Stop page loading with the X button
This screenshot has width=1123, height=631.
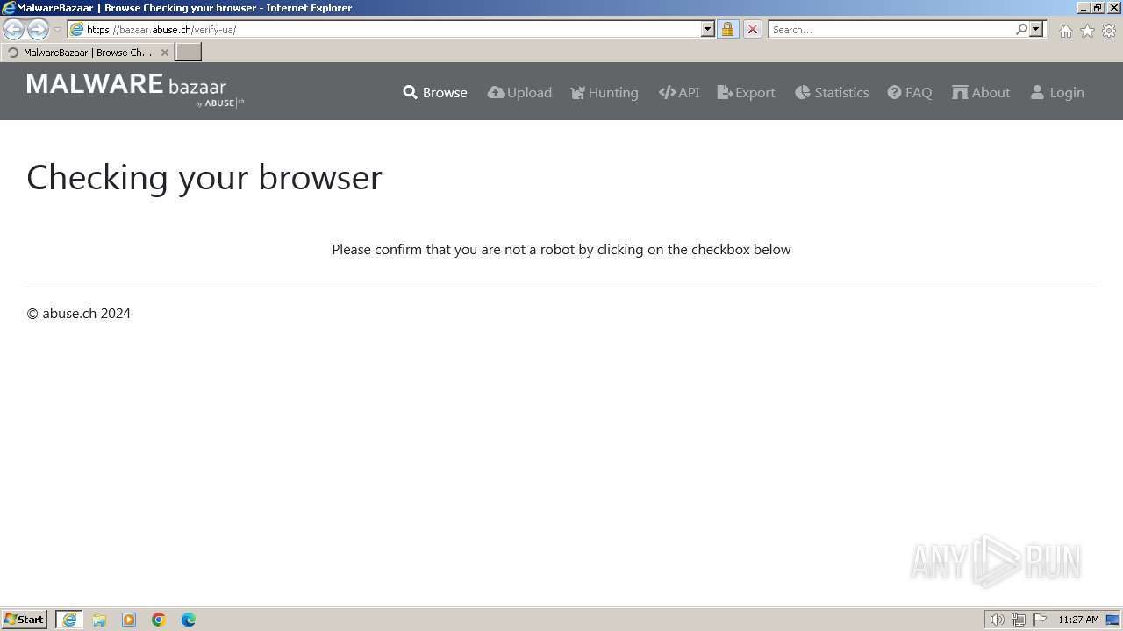[x=752, y=29]
